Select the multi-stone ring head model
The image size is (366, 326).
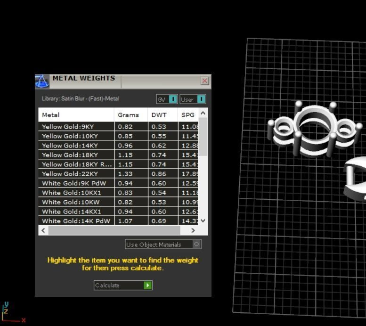315,129
